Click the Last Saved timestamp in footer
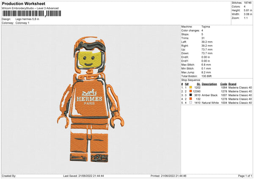This screenshot has height=179, width=254. pyautogui.click(x=83, y=176)
